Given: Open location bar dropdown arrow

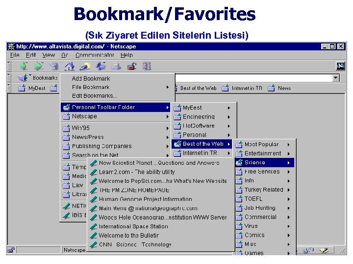Looking at the screenshot, I should [336, 78].
